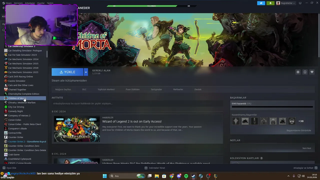The width and height of the screenshot is (320, 180).
Task: Switch to Big Picture mode monitor icon
Action: point(300,3)
